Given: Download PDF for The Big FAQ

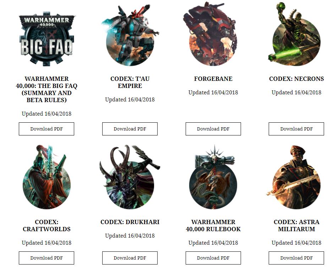Looking at the screenshot, I should 46,129.
